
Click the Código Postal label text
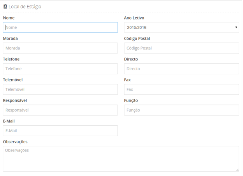(x=137, y=39)
